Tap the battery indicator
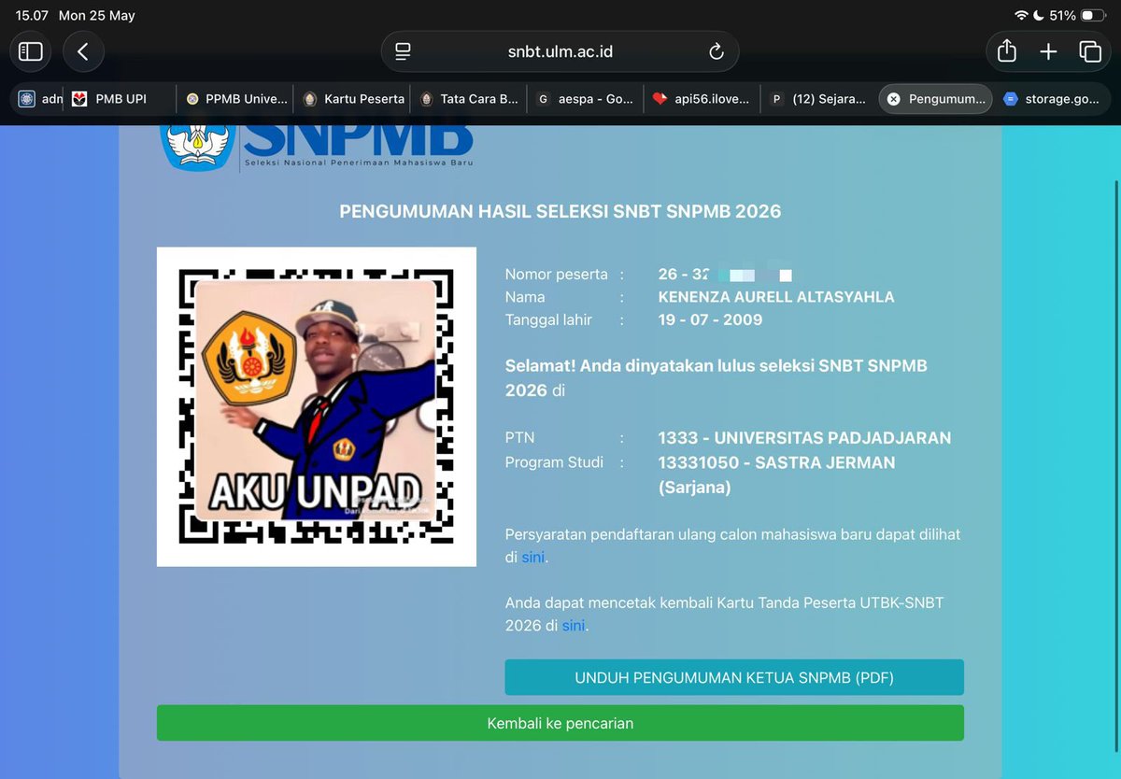Viewport: 1121px width, 779px height. 1092,15
